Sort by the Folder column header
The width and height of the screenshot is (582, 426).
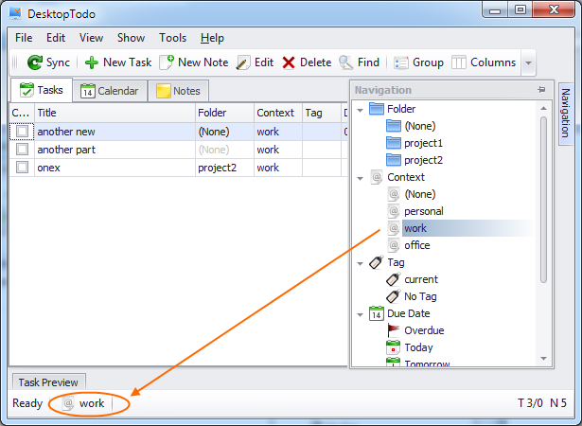click(x=224, y=113)
